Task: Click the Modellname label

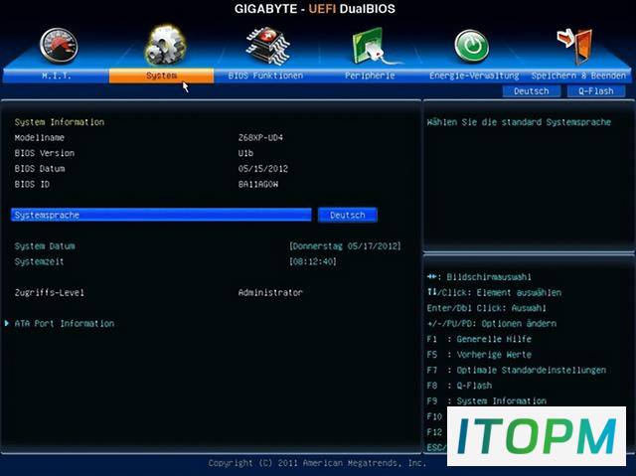Action: pyautogui.click(x=40, y=137)
